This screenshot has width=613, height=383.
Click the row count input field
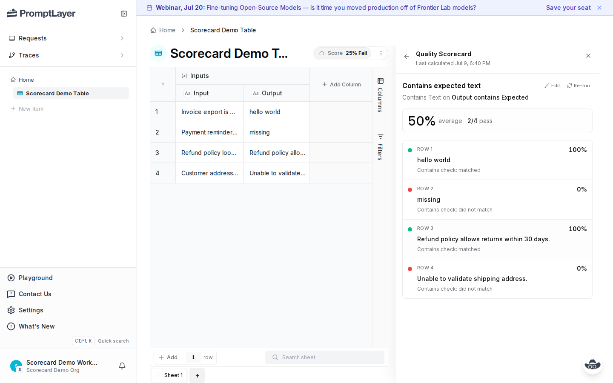click(x=193, y=357)
